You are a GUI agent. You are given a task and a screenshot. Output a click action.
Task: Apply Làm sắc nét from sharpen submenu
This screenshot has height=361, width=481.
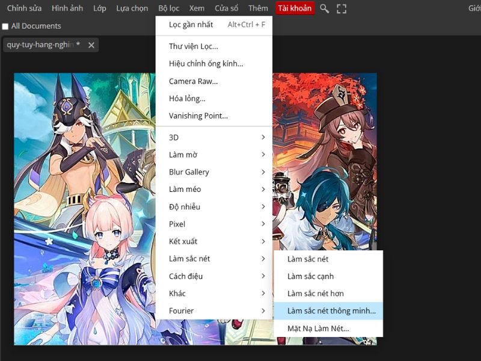(328, 259)
